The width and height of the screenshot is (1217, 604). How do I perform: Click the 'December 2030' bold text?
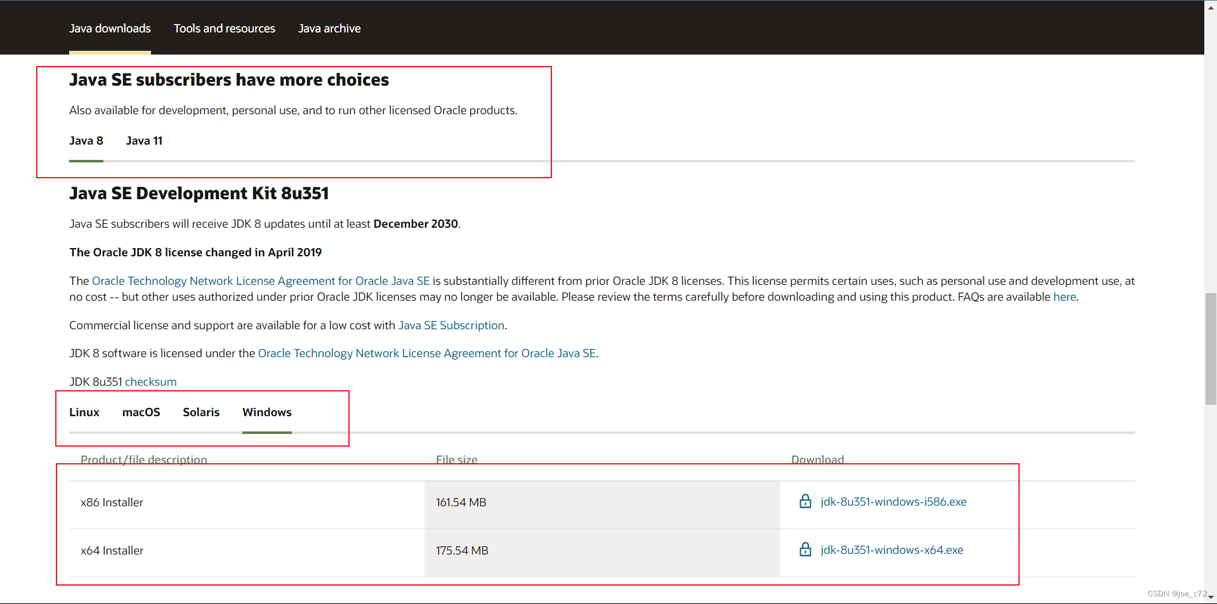tap(416, 224)
